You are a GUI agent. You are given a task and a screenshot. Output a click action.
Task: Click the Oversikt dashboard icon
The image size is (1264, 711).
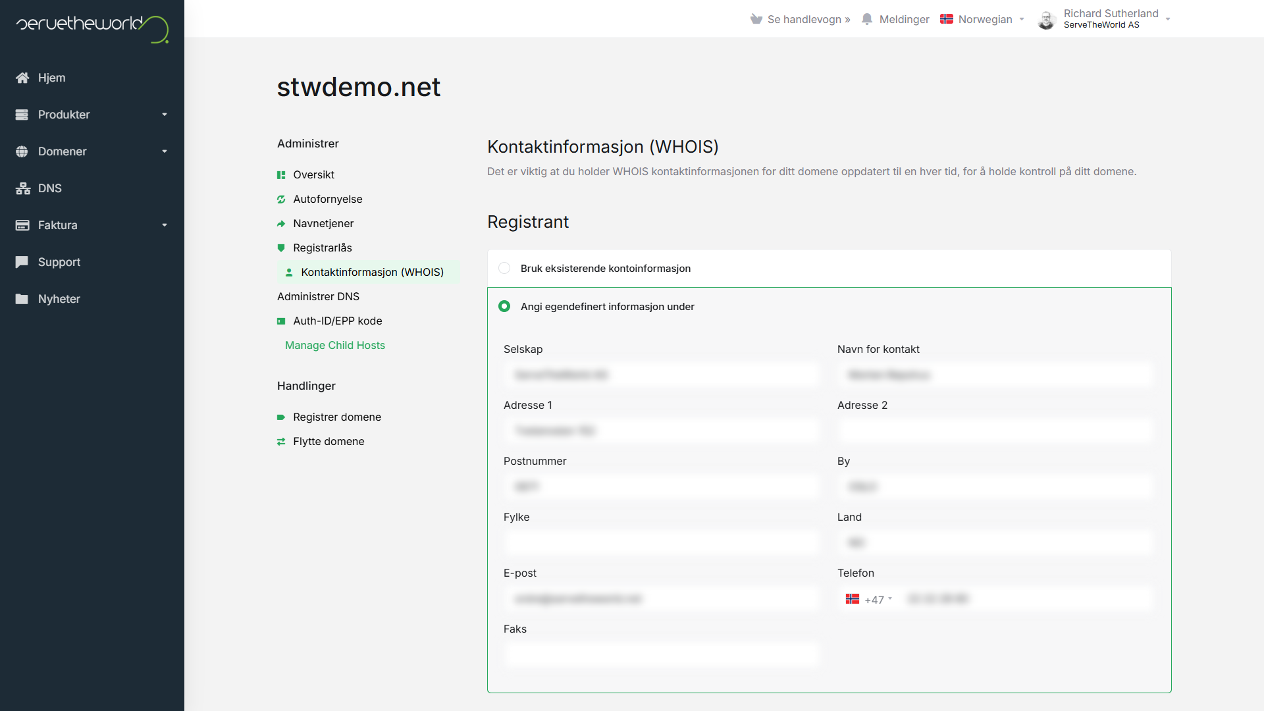click(281, 175)
